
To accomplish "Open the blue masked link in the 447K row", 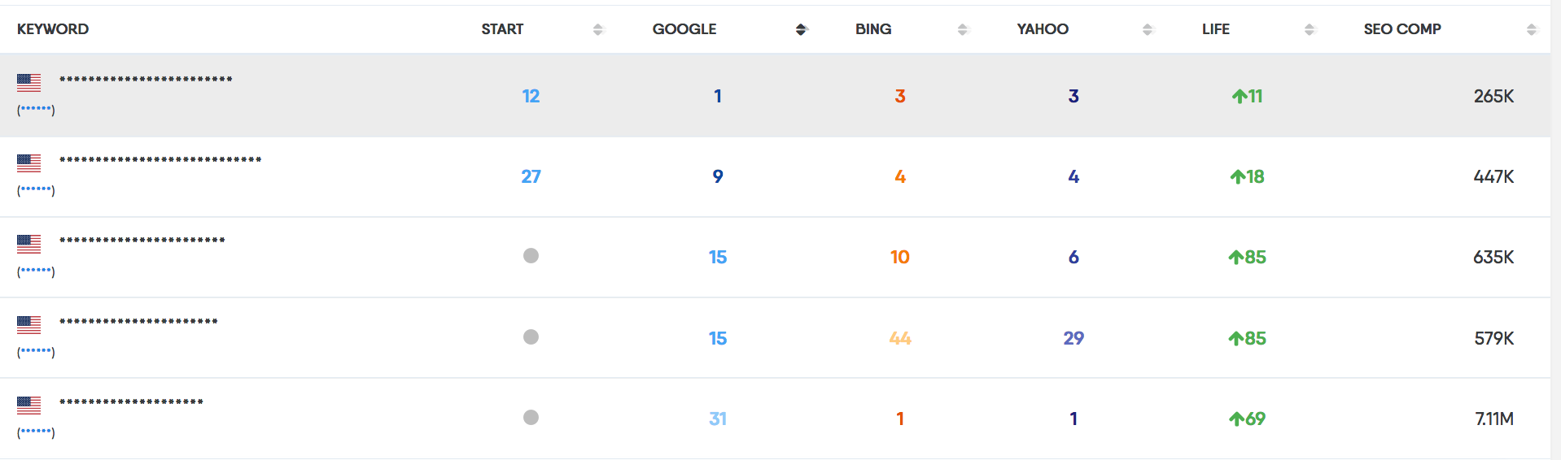I will tap(36, 189).
